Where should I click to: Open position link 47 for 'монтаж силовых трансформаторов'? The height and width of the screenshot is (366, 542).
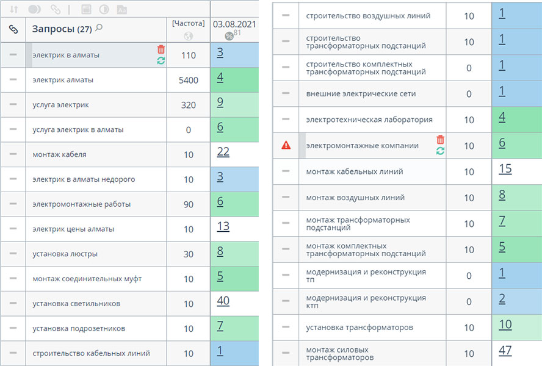[x=505, y=350]
